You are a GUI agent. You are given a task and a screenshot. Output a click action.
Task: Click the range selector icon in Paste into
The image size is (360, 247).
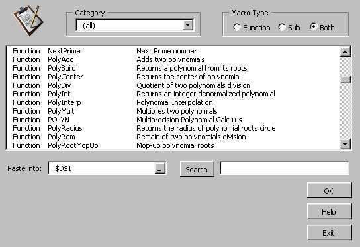coord(159,168)
